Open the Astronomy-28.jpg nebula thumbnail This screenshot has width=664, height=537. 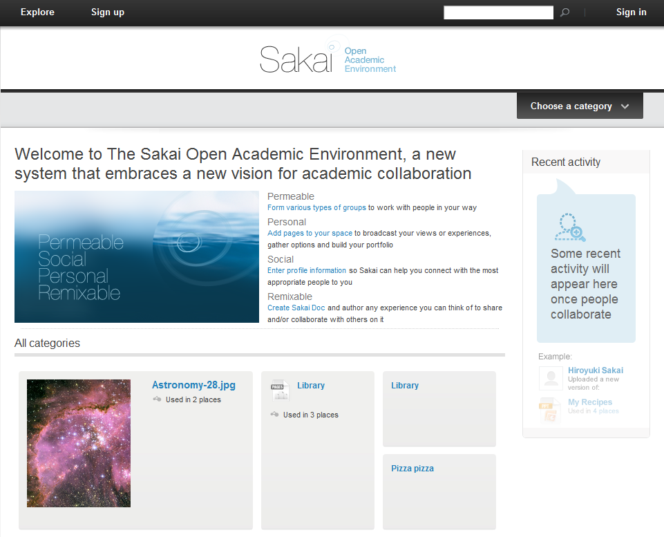pyautogui.click(x=79, y=443)
